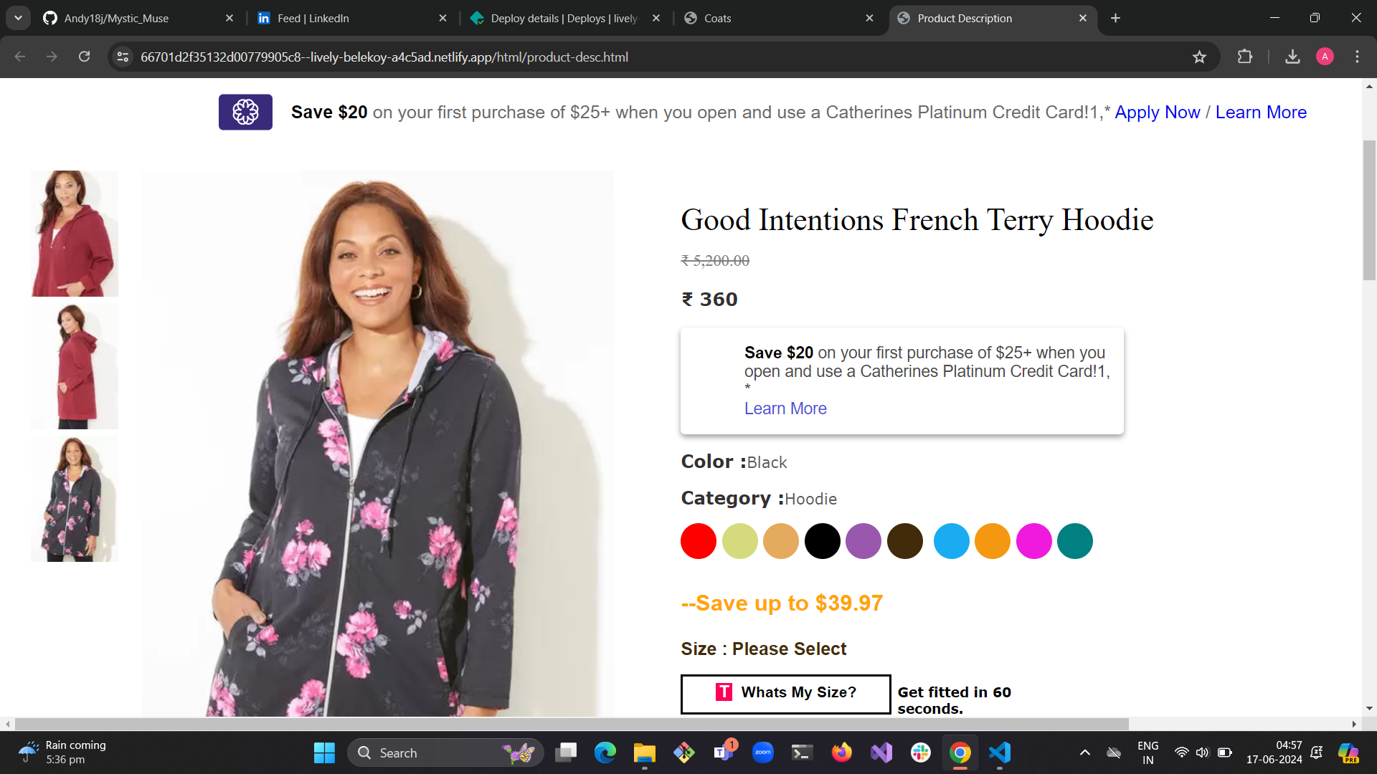Click the browser reload icon
The height and width of the screenshot is (774, 1377).
[x=84, y=57]
